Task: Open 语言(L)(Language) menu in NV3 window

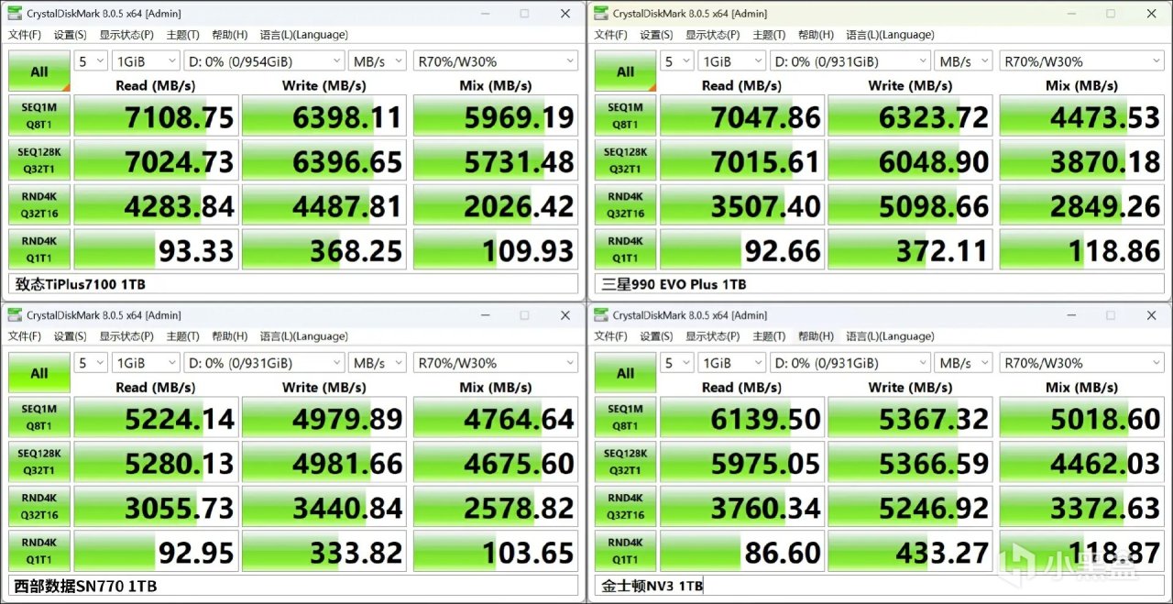Action: (x=890, y=336)
